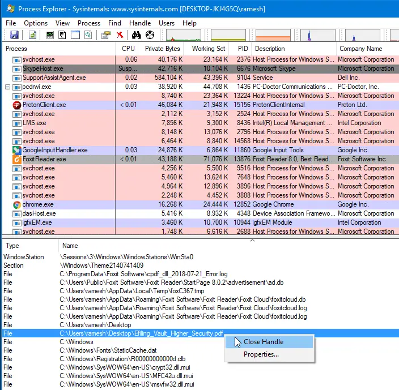399x390 pixels.
Task: Select the igfxEM.exe process row
Action: (201, 222)
